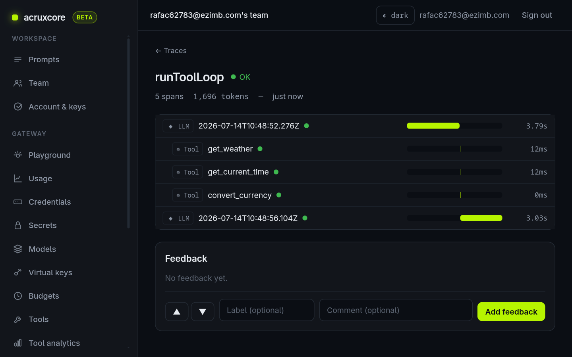Image resolution: width=572 pixels, height=357 pixels.
Task: Click the LLM badge of 10:48:56 span
Action: pos(178,218)
